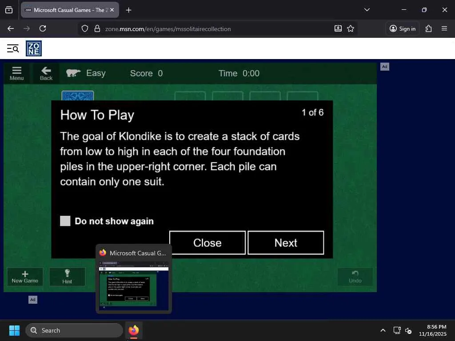Viewport: 455px width, 341px height.
Task: Click the How To Play heading
Action: click(x=97, y=115)
